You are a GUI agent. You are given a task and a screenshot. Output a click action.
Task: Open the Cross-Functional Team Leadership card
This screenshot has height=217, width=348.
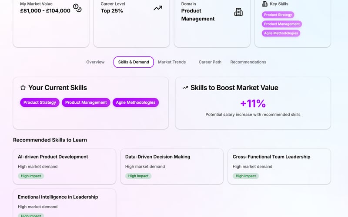(279, 166)
